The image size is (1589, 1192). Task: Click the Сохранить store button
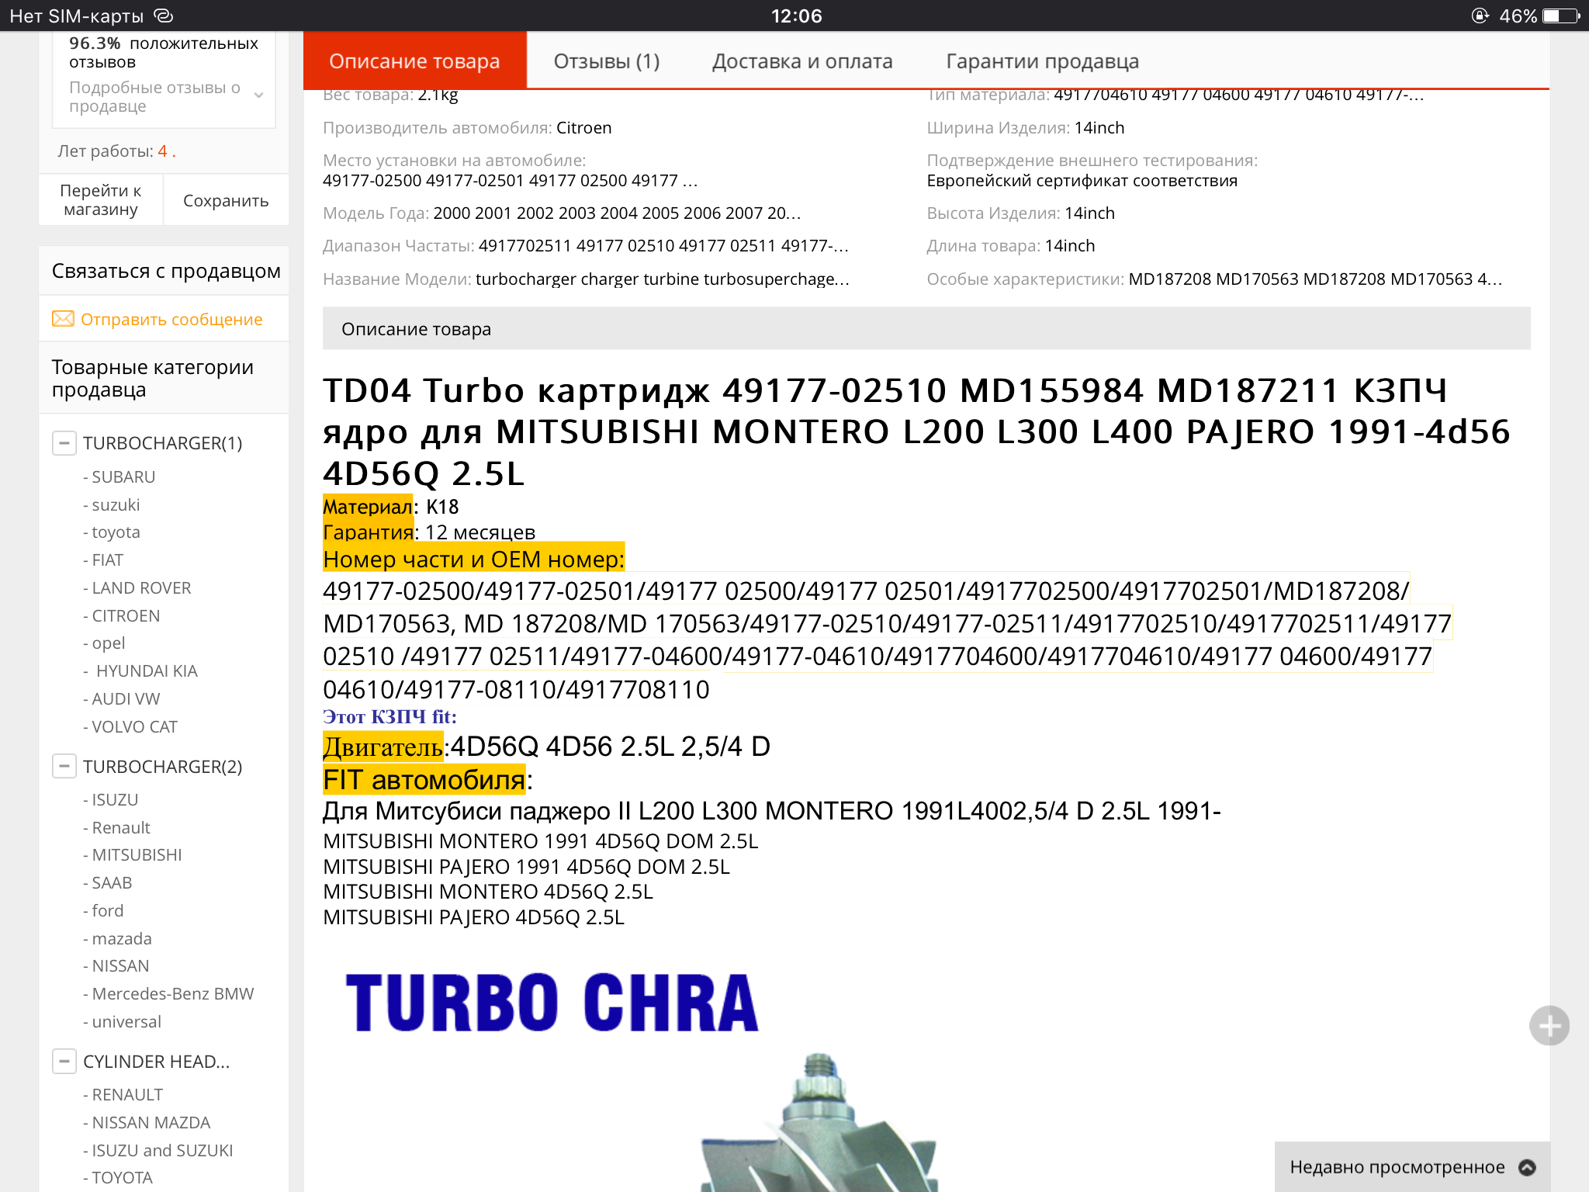[x=226, y=201]
